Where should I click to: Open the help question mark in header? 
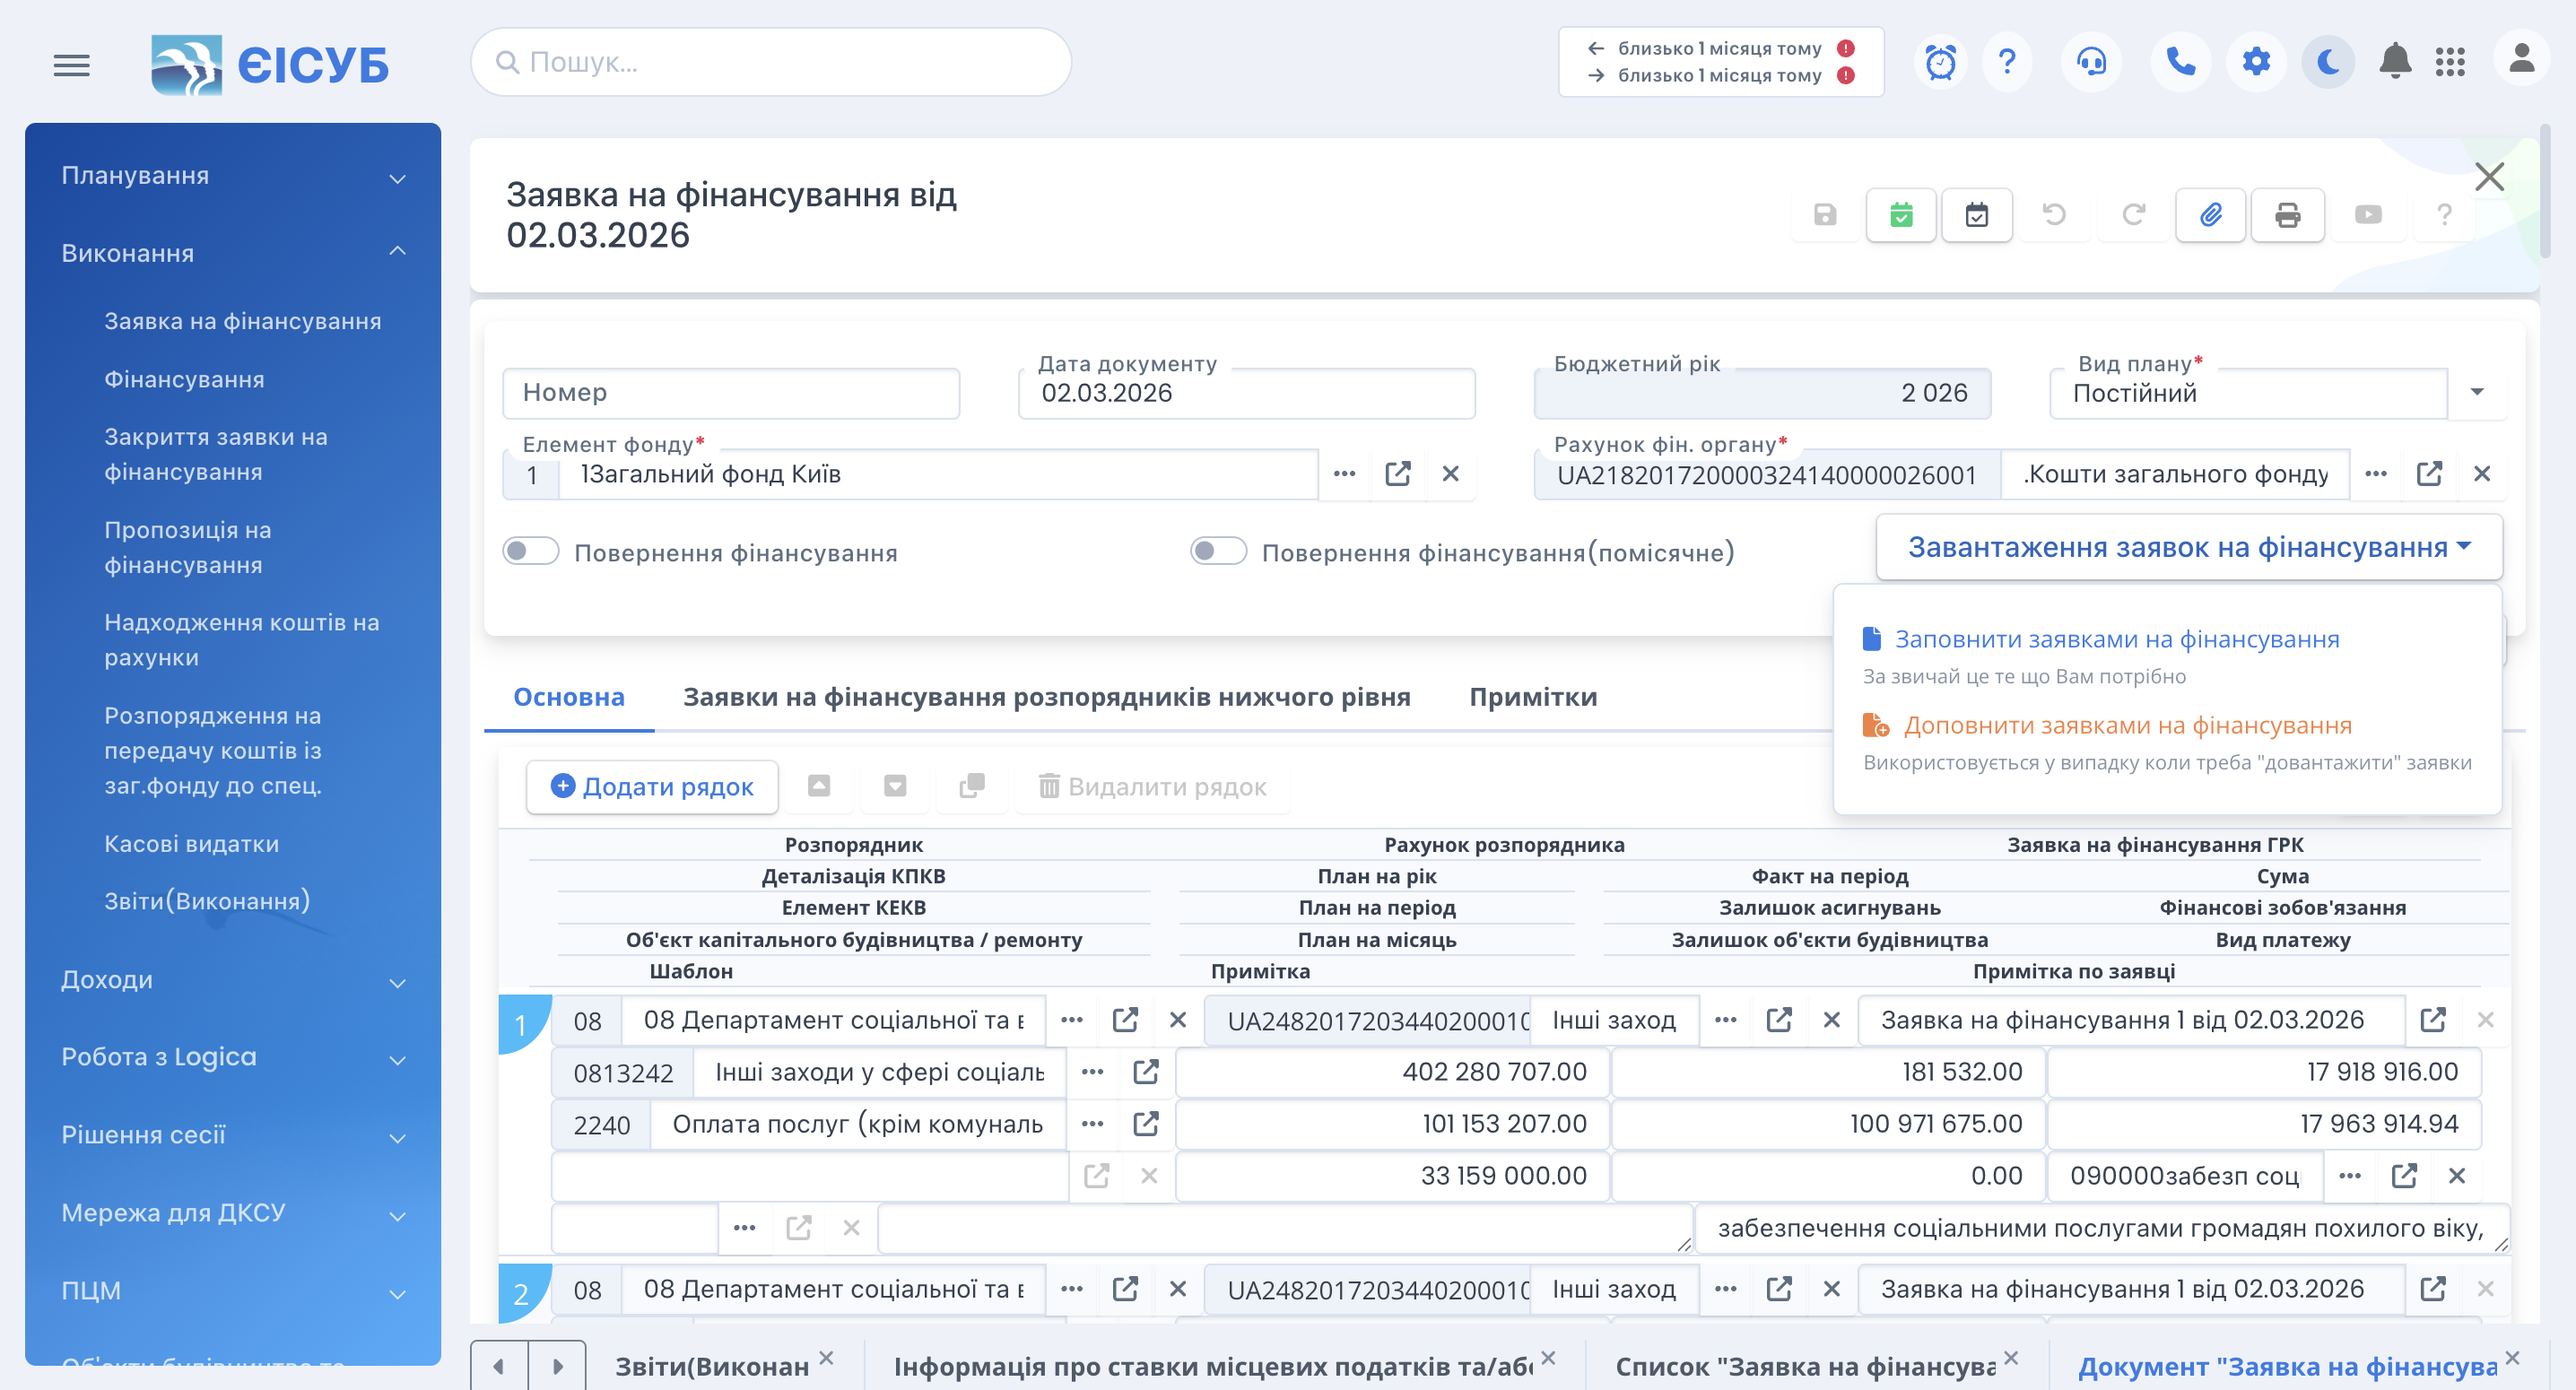click(2006, 63)
